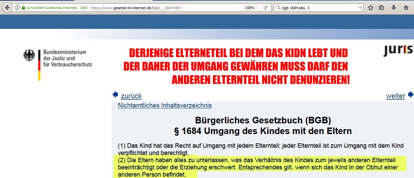
Task: Click the search magnifier icon
Action: pos(279,8)
